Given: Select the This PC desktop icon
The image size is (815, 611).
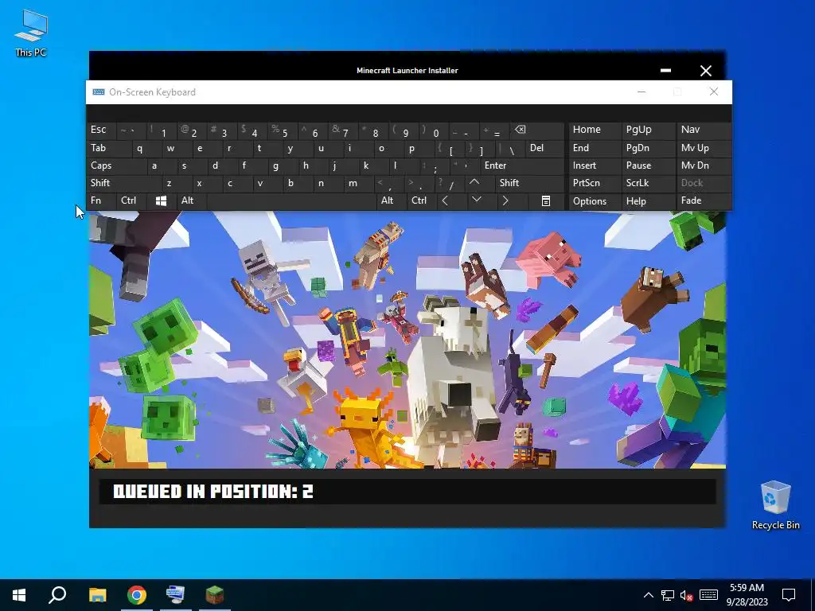Looking at the screenshot, I should [31, 32].
